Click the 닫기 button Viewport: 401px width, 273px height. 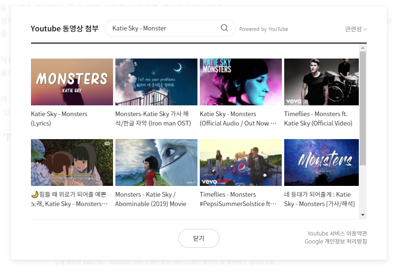(x=199, y=238)
